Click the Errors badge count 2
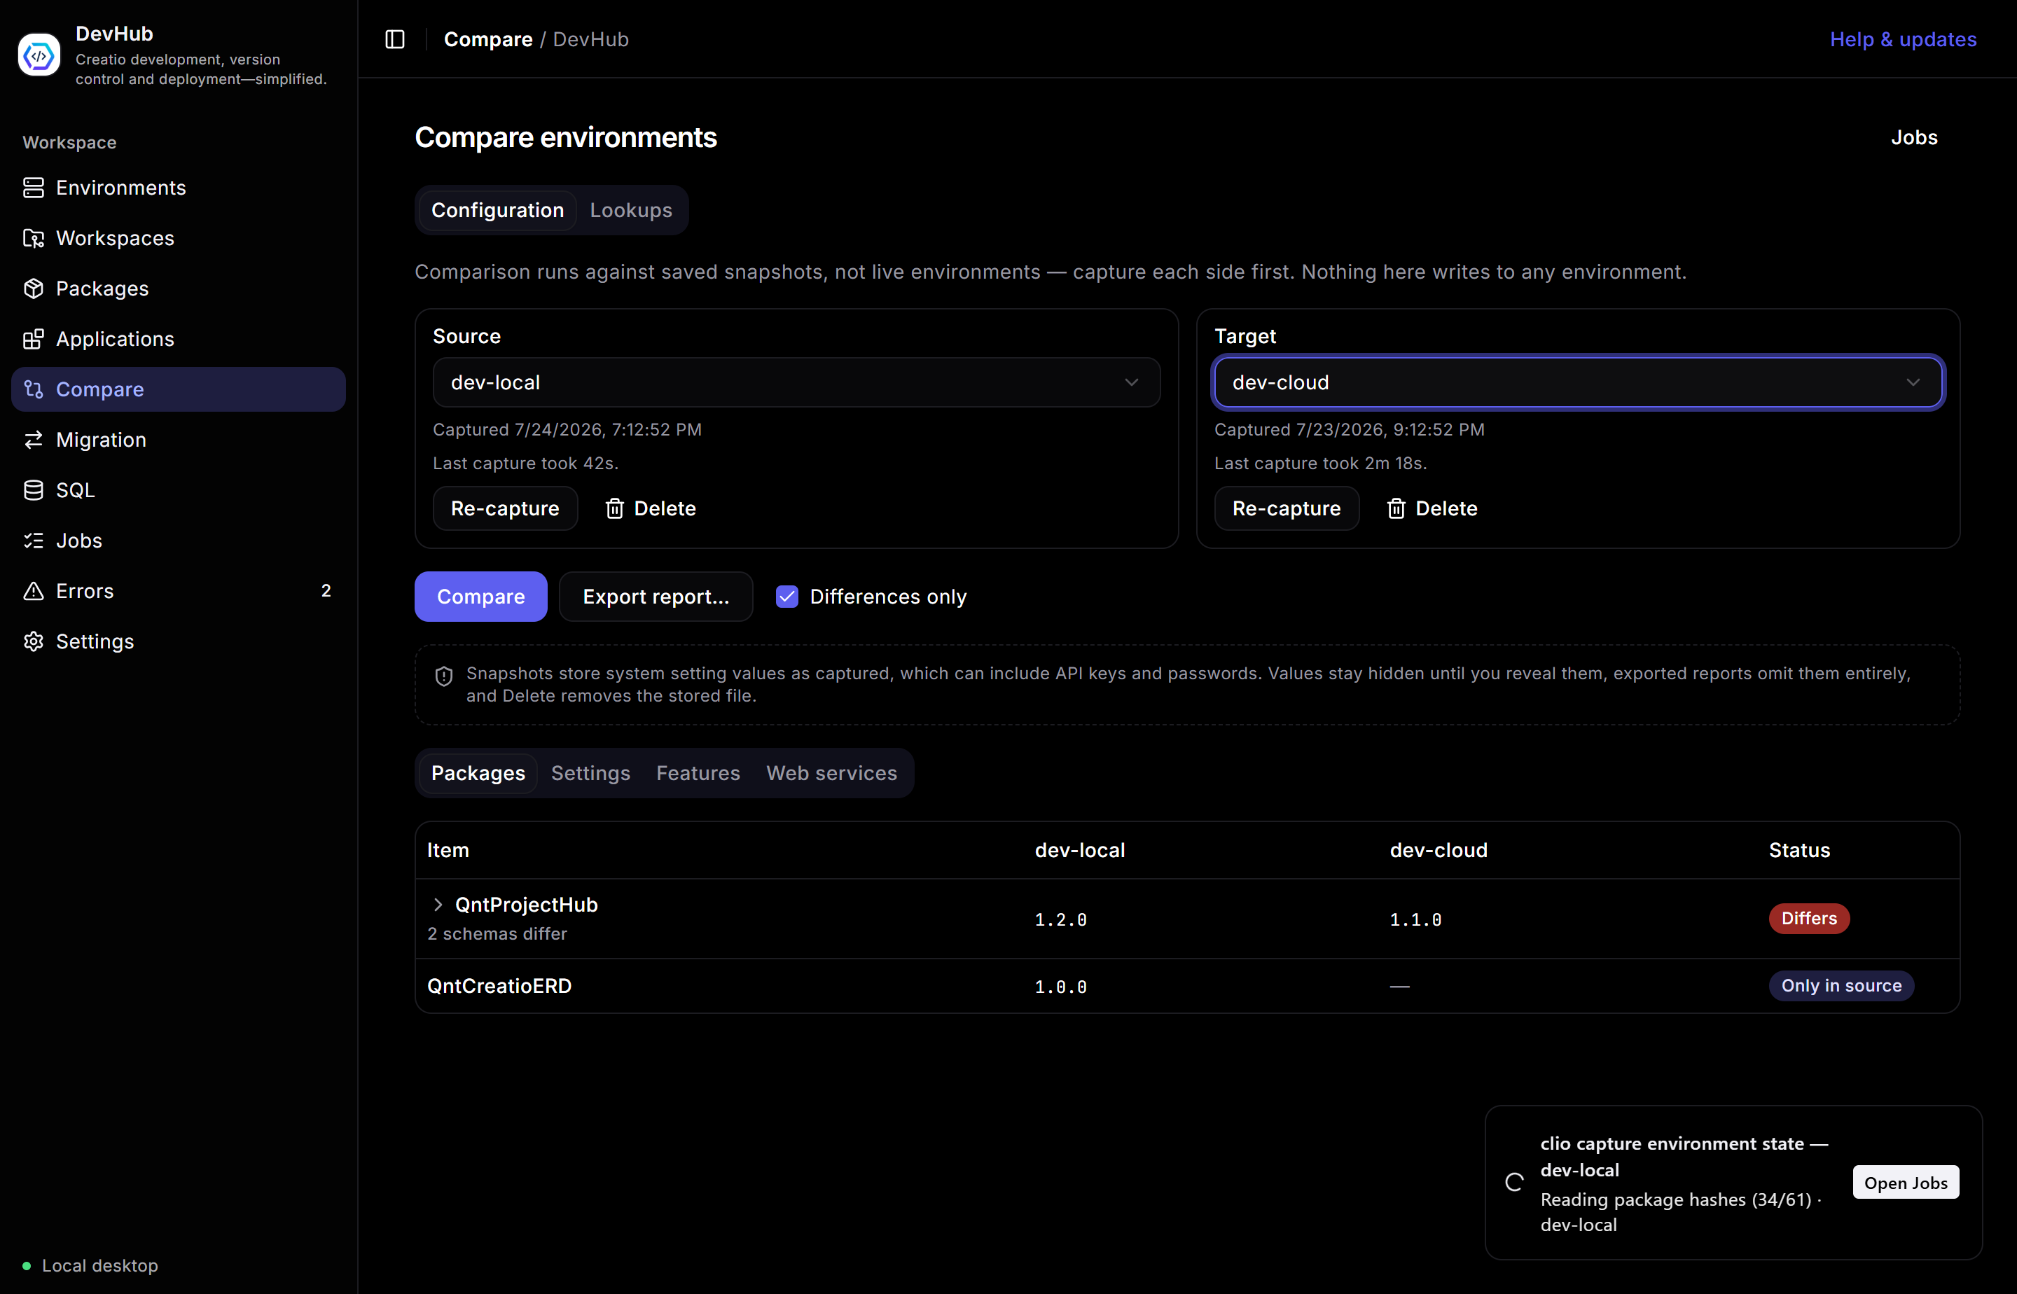The image size is (2017, 1294). (x=326, y=591)
